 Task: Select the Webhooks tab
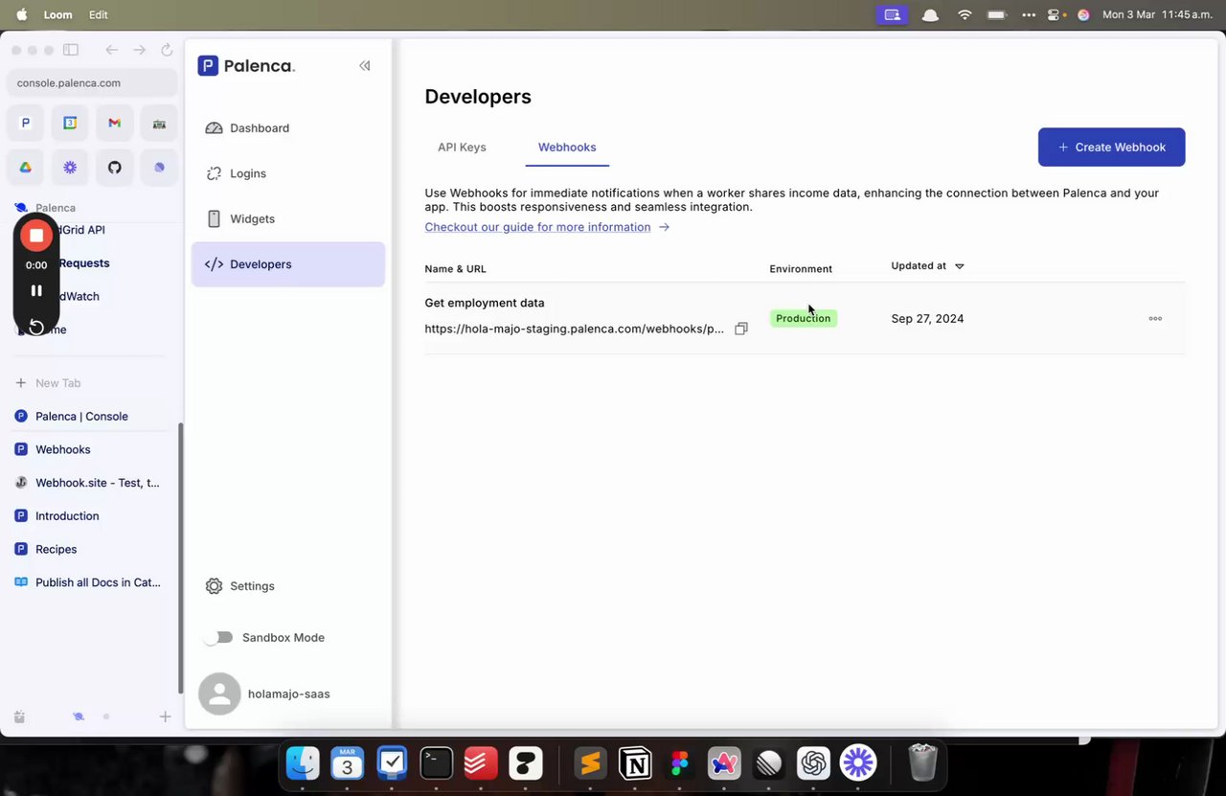567,148
